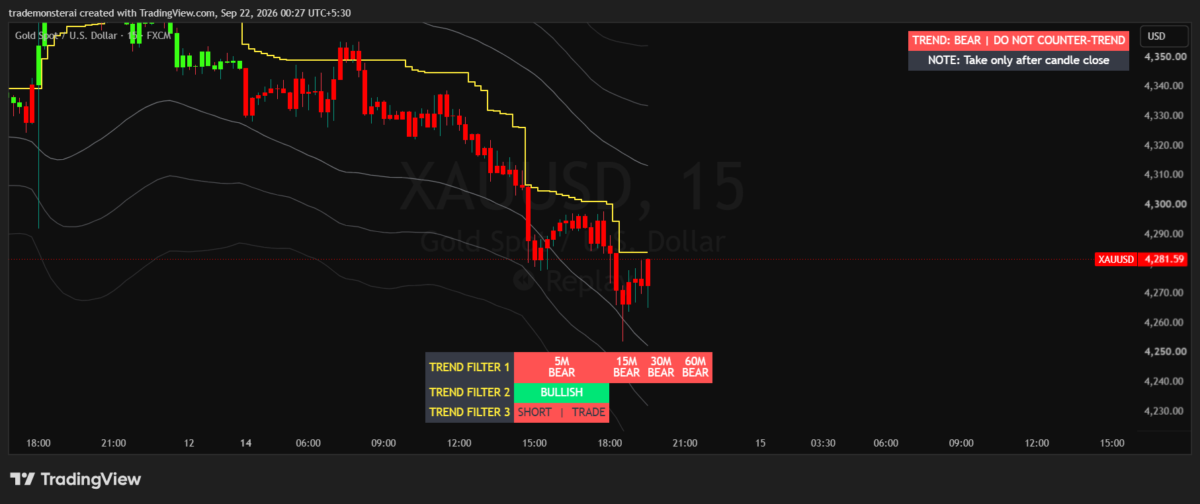Click the 5M BEAR cell
Screen dimensions: 1200x504
coord(562,367)
